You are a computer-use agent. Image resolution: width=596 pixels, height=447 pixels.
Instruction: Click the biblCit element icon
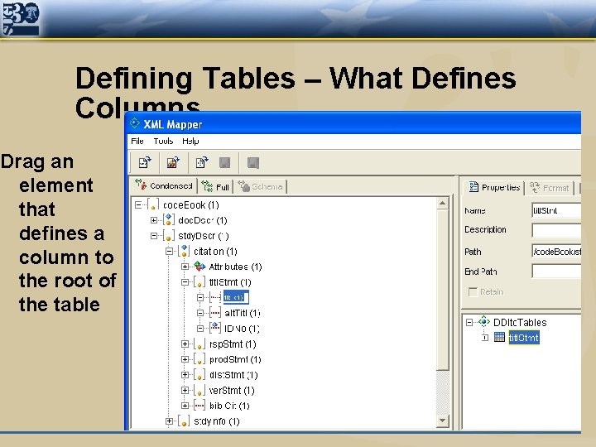[x=199, y=406]
